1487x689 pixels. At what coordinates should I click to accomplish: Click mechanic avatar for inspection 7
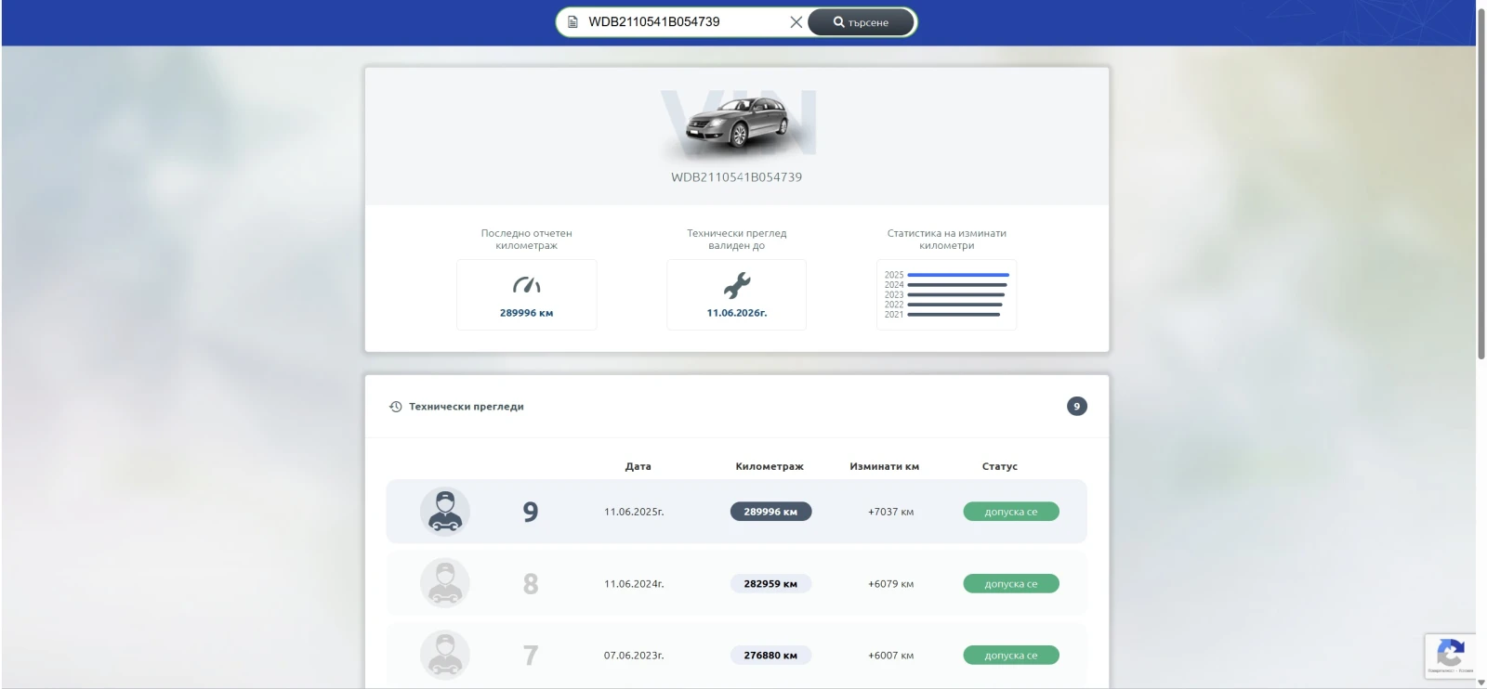tap(445, 655)
